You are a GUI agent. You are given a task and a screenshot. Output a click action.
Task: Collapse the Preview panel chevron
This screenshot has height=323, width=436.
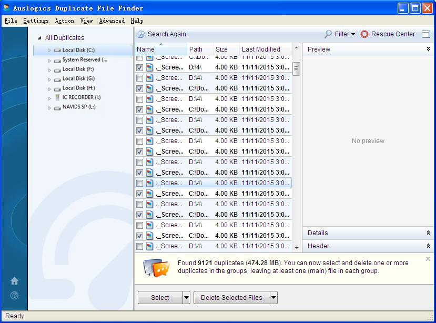[428, 49]
